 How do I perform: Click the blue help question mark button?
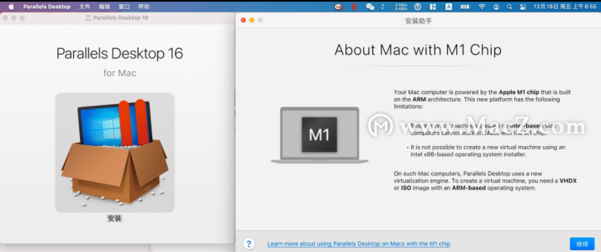pos(248,244)
